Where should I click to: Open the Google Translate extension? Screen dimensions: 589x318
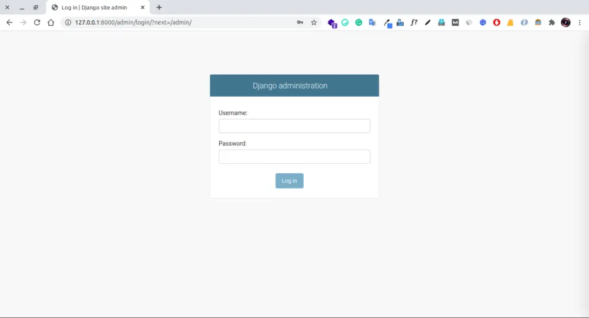(372, 22)
